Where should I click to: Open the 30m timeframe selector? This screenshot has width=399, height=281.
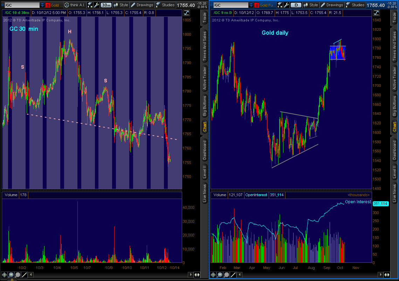pos(106,5)
